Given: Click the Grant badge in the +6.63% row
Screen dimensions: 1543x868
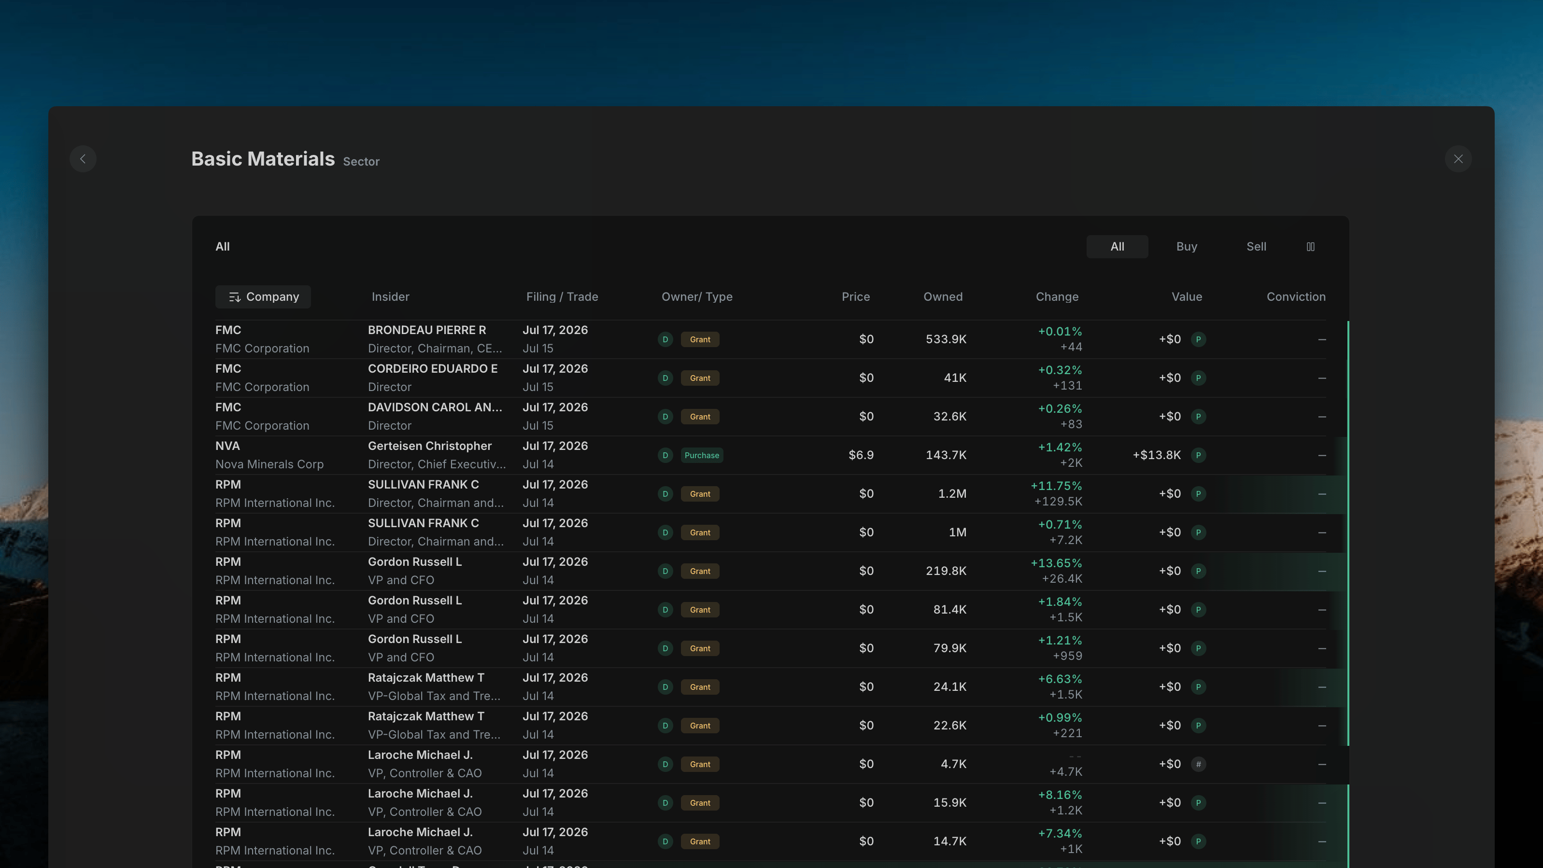Looking at the screenshot, I should click(700, 687).
